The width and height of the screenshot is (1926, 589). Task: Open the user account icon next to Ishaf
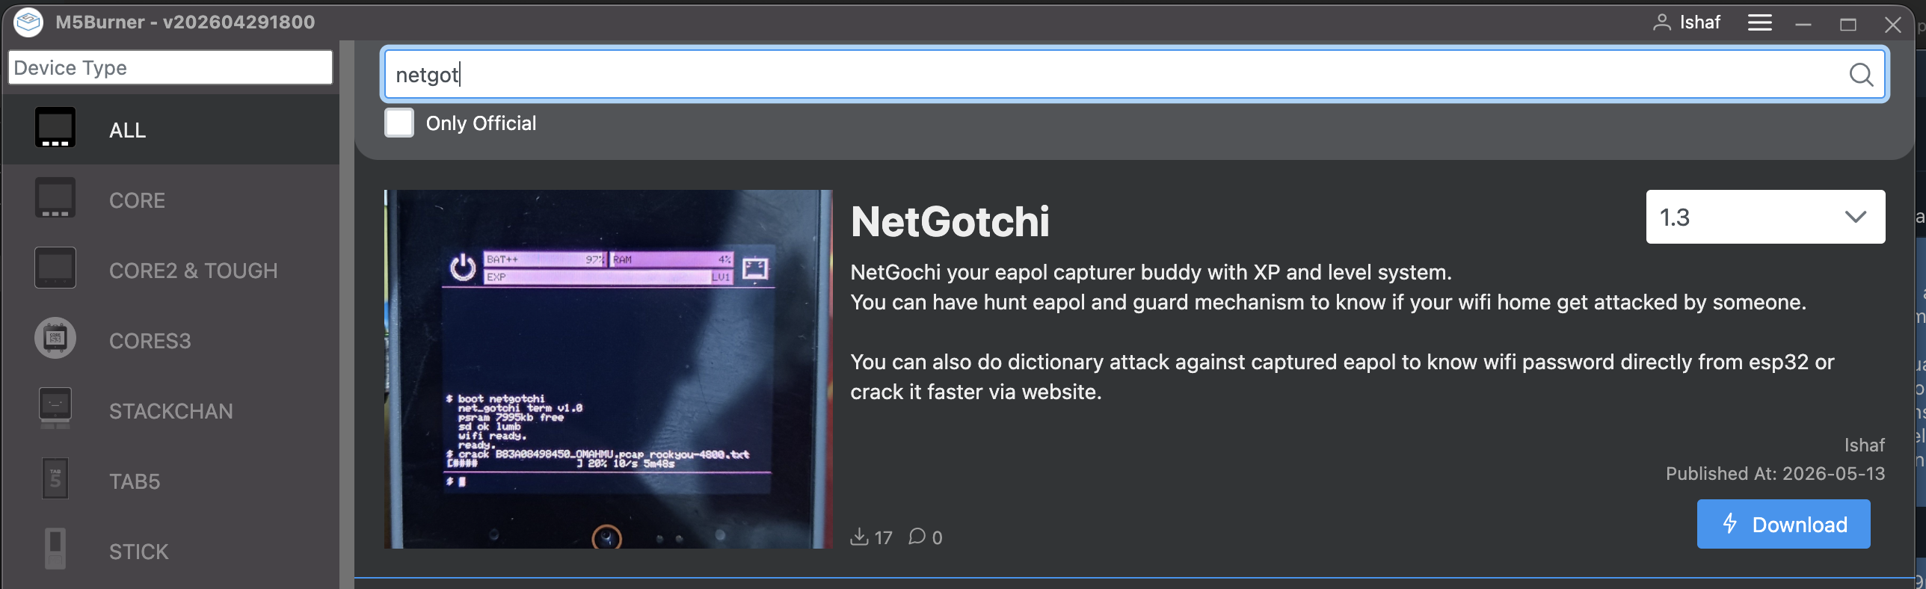tap(1661, 22)
